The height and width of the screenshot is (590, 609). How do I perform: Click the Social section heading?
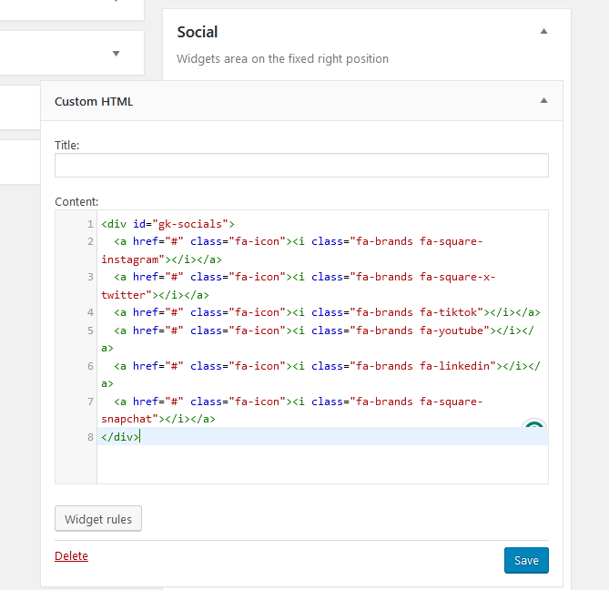point(198,32)
